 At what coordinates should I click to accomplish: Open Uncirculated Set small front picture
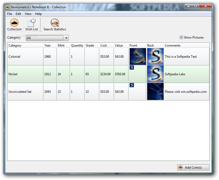[132, 85]
